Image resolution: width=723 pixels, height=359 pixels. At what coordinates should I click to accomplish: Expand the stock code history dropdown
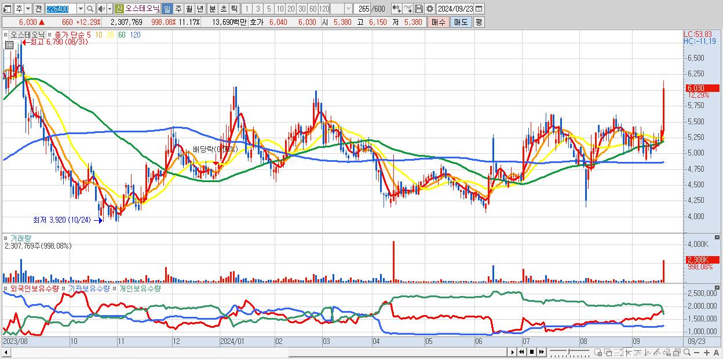tap(81, 9)
